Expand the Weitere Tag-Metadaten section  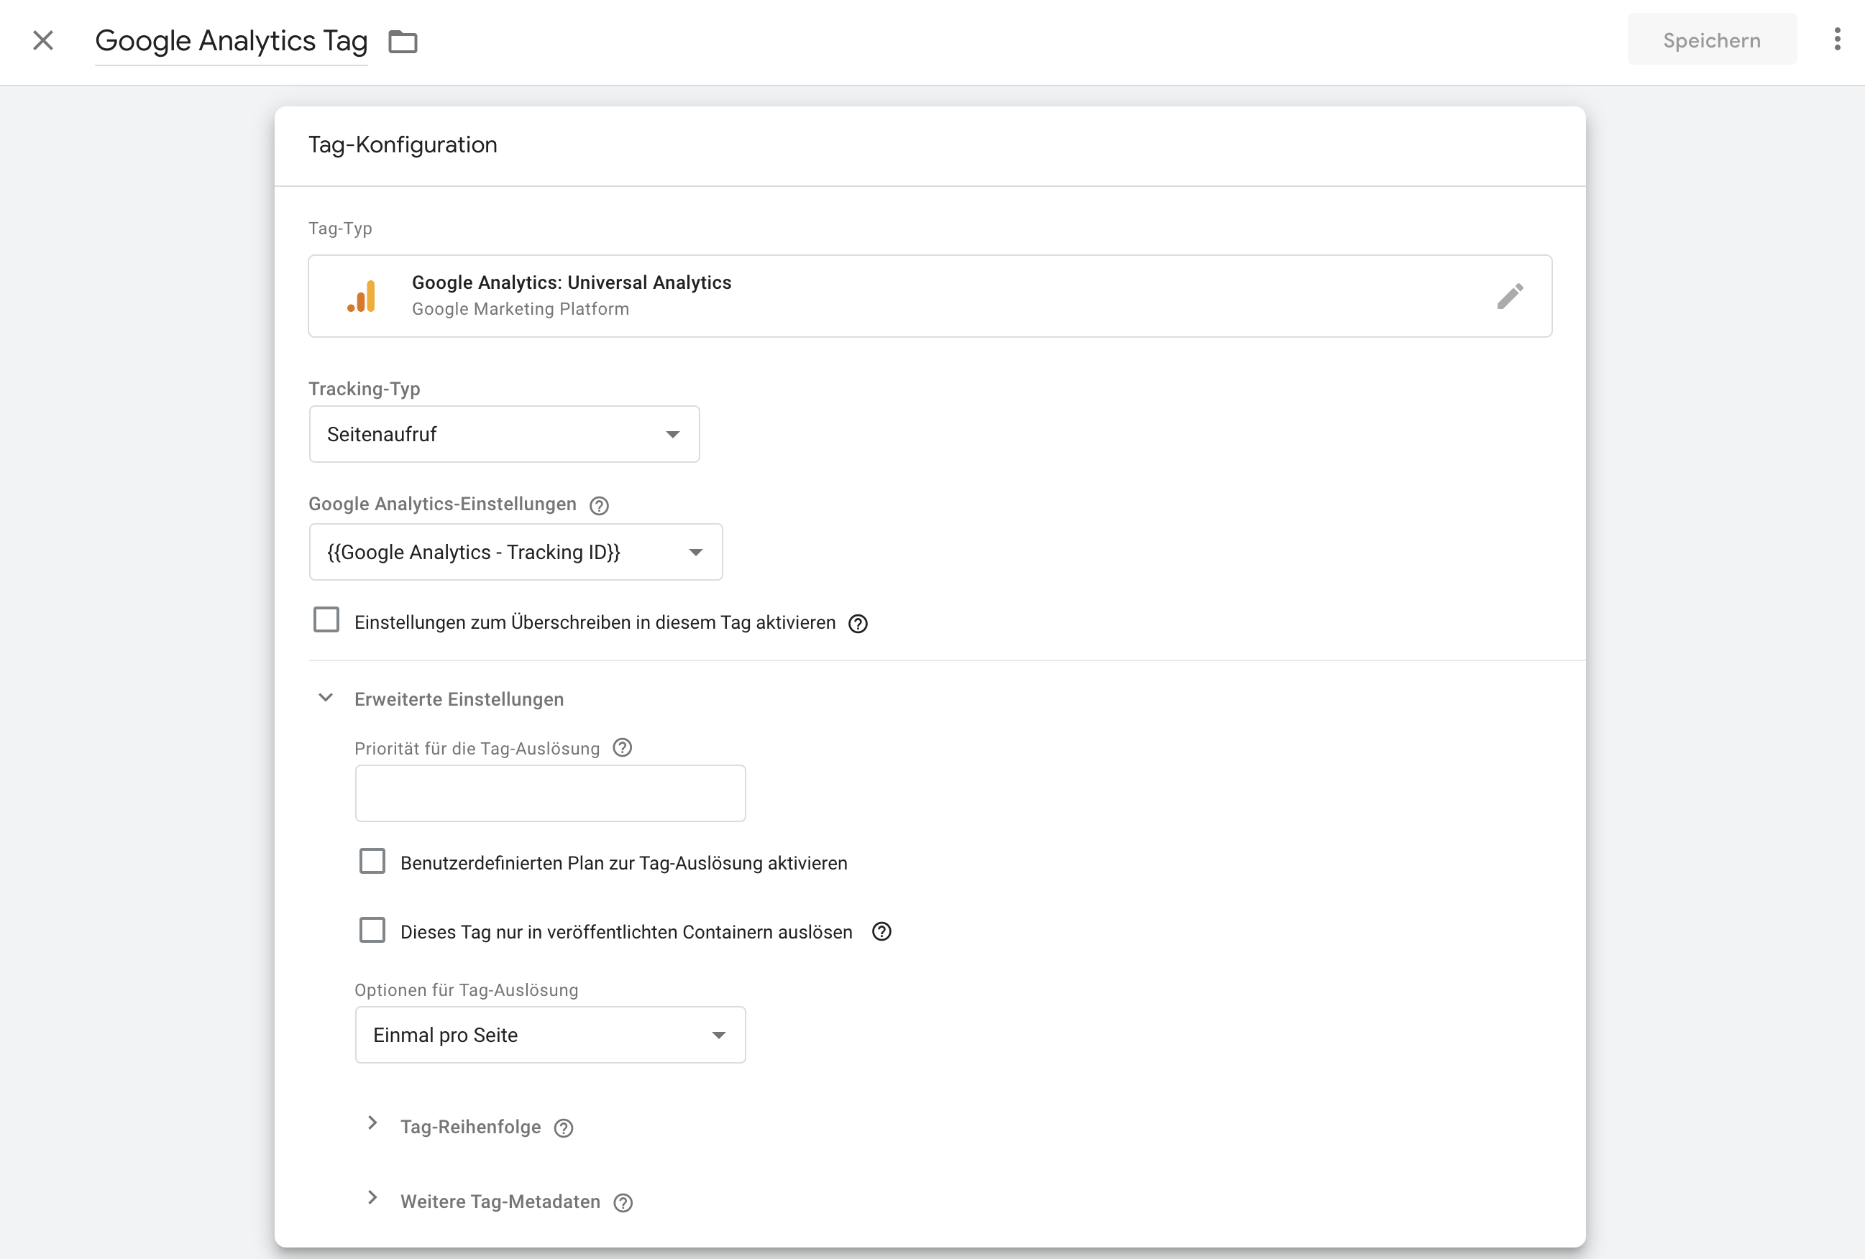click(372, 1198)
